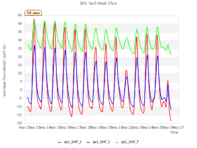The height and width of the screenshot is (148, 197).
Task: Click the chart title SP1 Soil Heat Flux
Action: coord(98,3)
